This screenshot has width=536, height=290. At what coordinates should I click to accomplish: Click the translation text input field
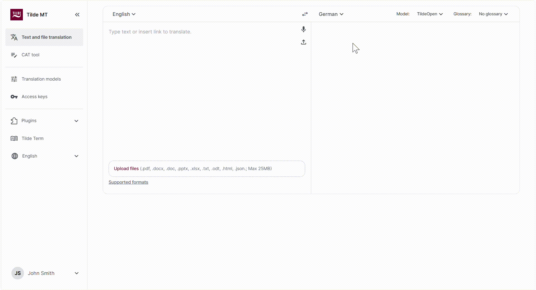tap(195, 32)
